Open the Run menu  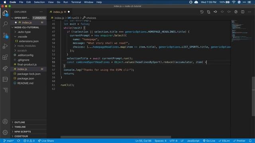click(x=66, y=2)
